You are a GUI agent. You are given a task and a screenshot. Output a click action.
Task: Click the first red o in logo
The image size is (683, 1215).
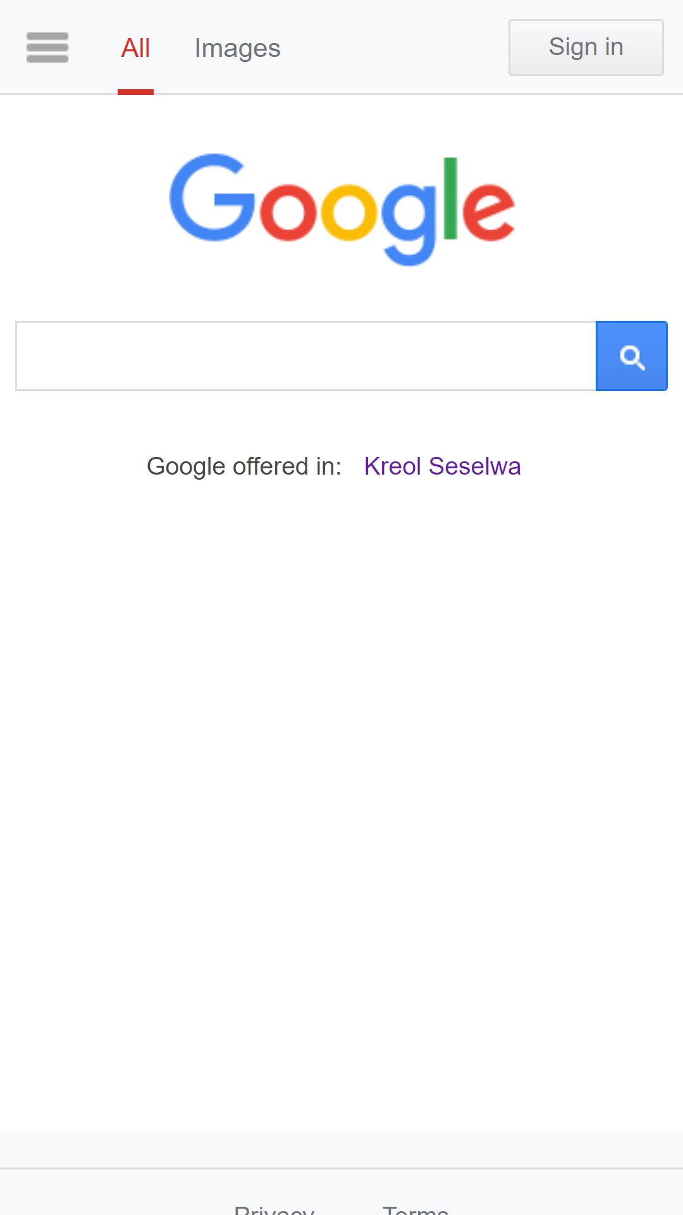coord(288,213)
